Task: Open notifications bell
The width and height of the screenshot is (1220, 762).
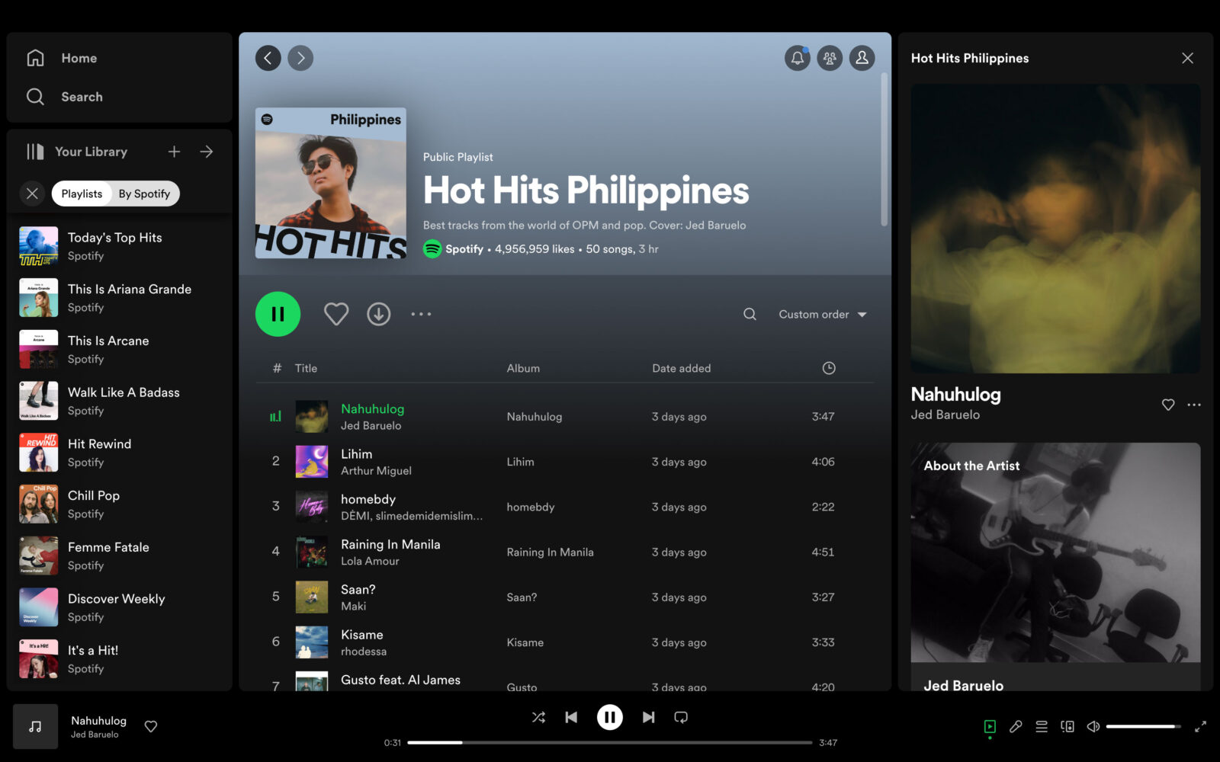Action: [797, 58]
